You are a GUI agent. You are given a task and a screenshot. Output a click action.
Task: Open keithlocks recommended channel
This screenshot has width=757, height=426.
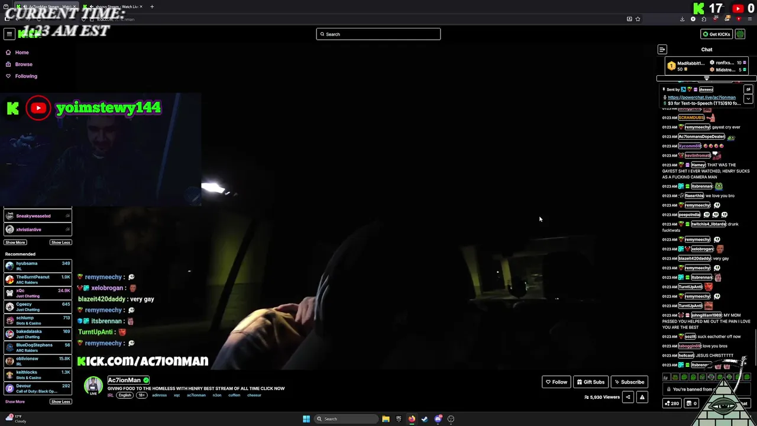pyautogui.click(x=38, y=375)
